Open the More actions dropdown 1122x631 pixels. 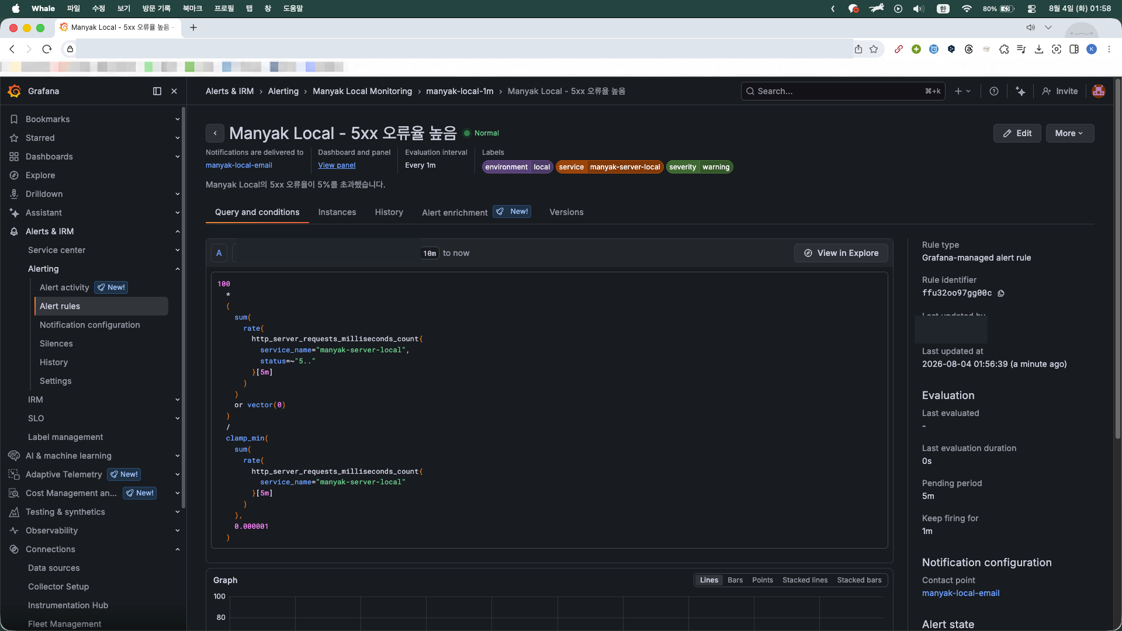point(1070,133)
